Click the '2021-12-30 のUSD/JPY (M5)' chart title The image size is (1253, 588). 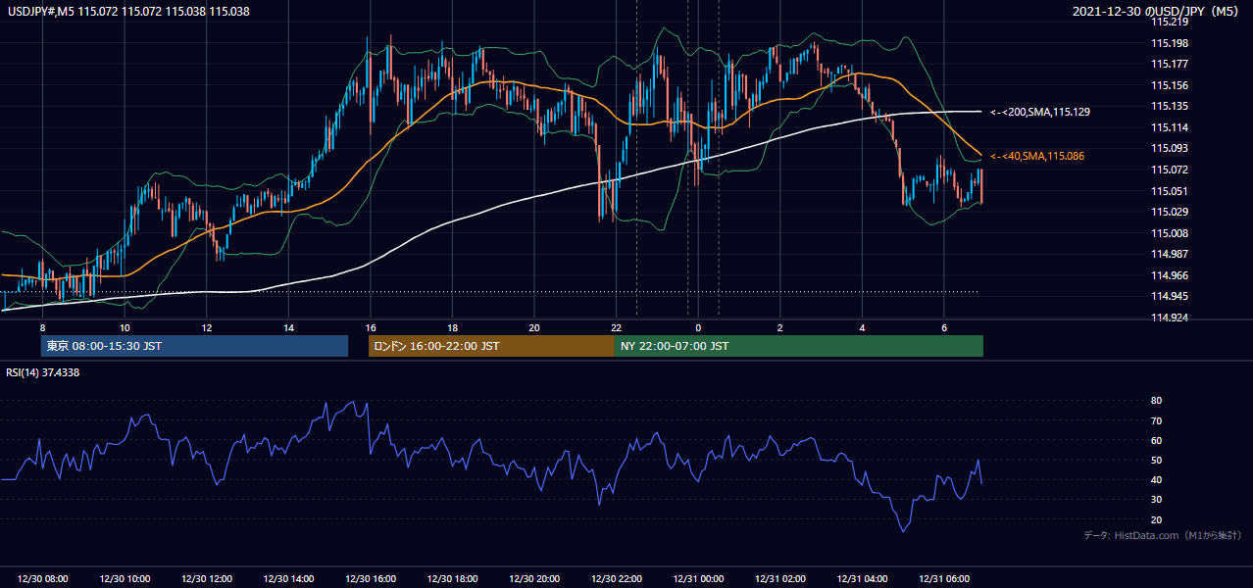[x=1155, y=12]
